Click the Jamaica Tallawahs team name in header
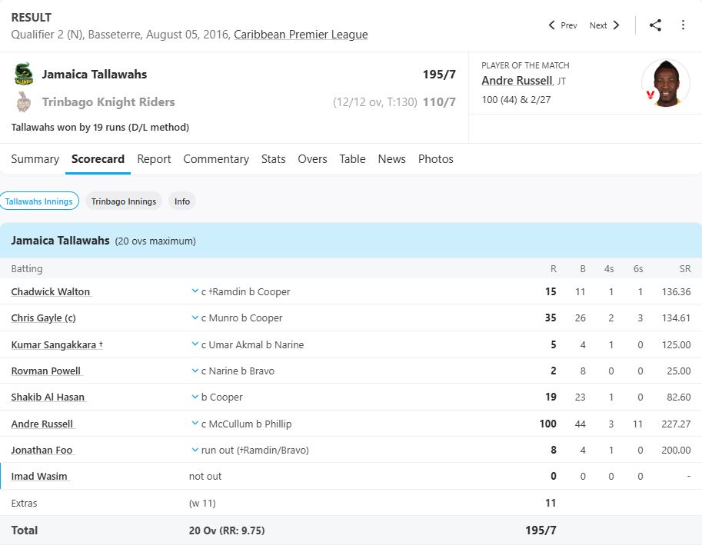Viewport: 702px width, 552px height. tap(95, 75)
